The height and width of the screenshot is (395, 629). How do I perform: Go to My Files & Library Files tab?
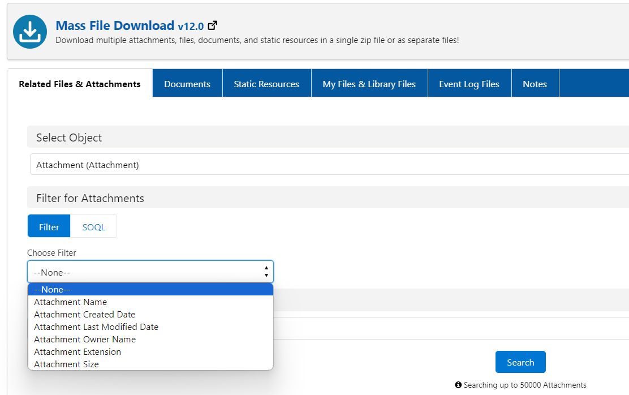click(369, 84)
